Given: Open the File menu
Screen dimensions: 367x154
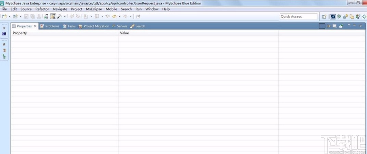Looking at the screenshot, I should pyautogui.click(x=4, y=9).
